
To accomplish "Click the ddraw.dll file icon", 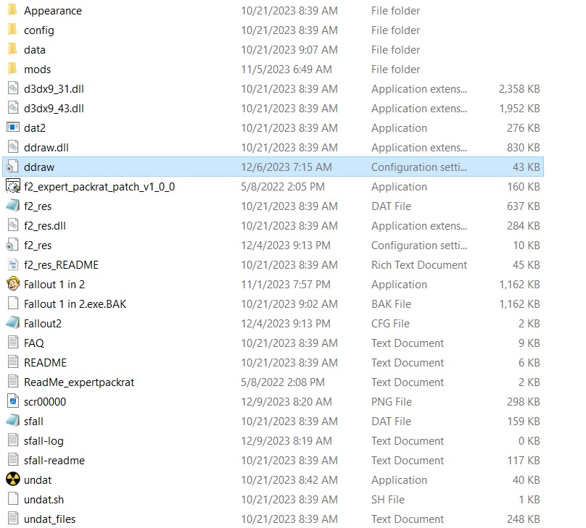I will (x=13, y=147).
